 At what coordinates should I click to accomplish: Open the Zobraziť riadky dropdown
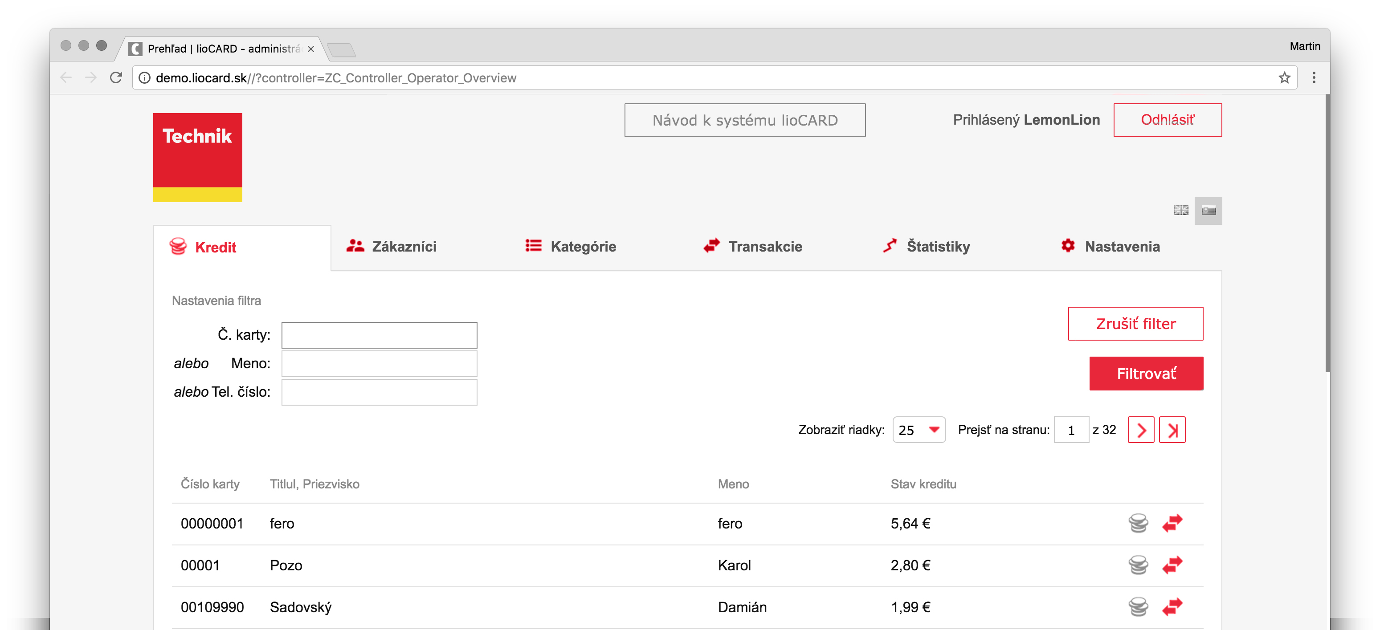[x=919, y=430]
